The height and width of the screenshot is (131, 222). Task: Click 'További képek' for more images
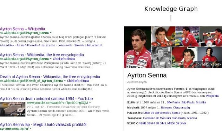[x=208, y=64]
